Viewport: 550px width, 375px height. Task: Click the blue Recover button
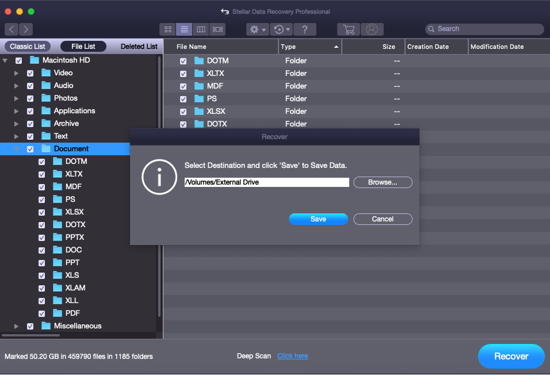(511, 356)
